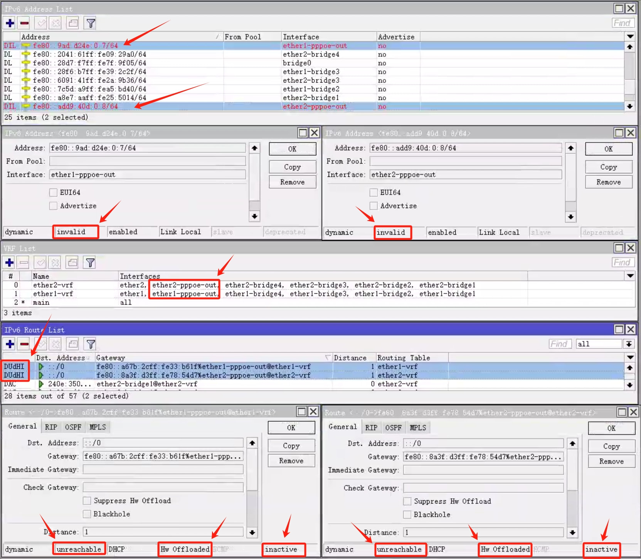Open MPLS tab in ether1-vrf route dialog

[x=98, y=427]
